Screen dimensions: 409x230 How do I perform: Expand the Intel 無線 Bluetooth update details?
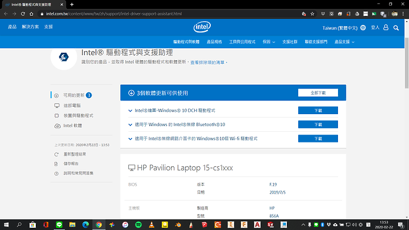click(x=130, y=125)
